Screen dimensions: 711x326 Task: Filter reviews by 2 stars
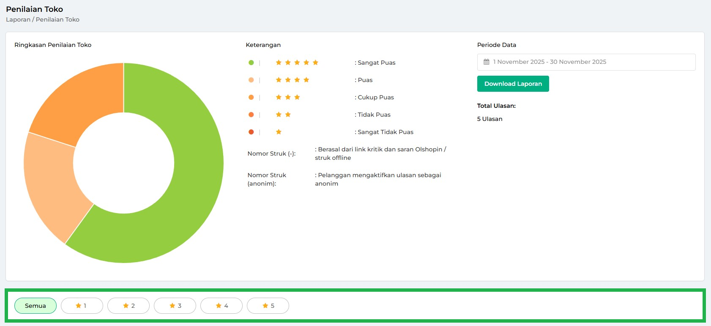pyautogui.click(x=129, y=306)
